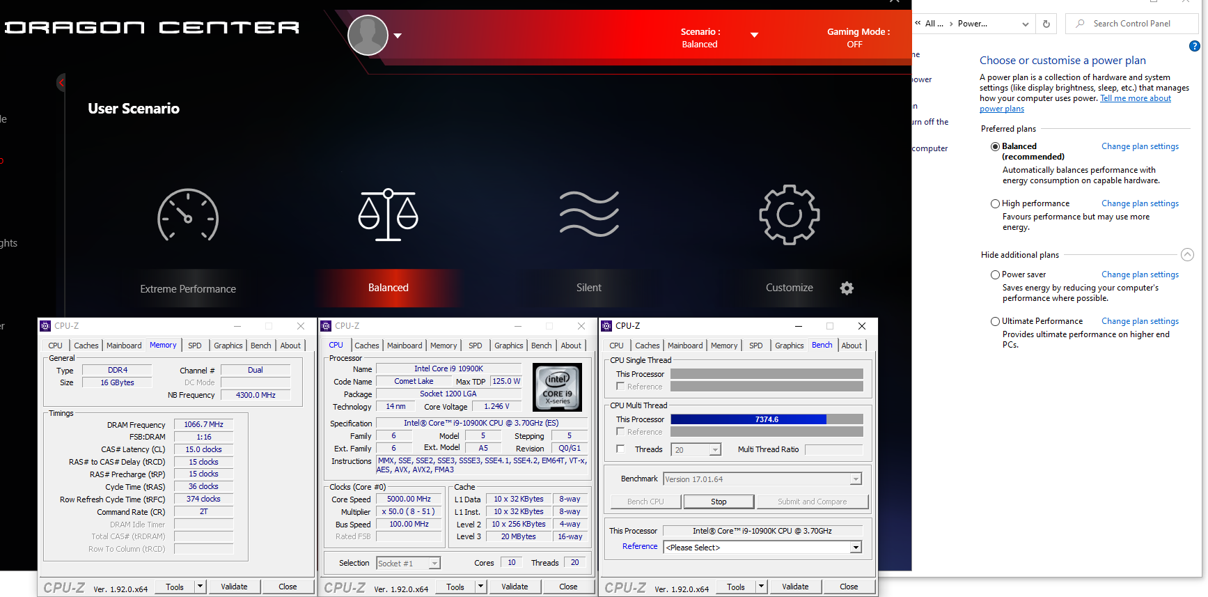The height and width of the screenshot is (597, 1208).
Task: Click the multi thread score bar 7374.6
Action: (x=767, y=419)
